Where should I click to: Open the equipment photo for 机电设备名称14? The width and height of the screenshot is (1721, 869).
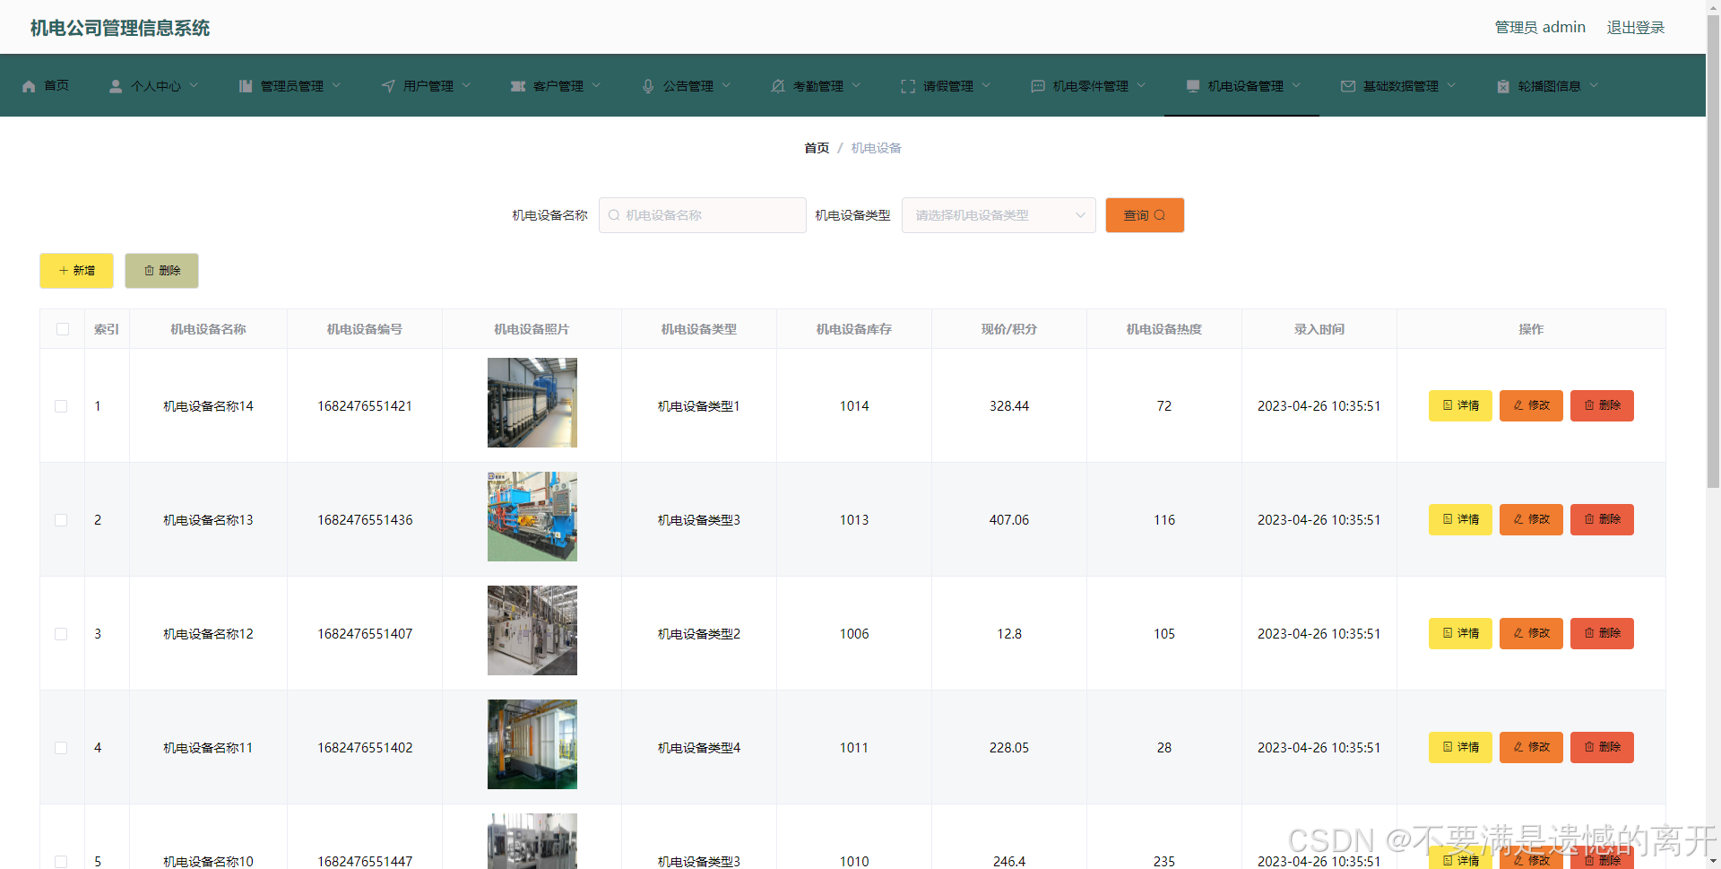pos(532,403)
